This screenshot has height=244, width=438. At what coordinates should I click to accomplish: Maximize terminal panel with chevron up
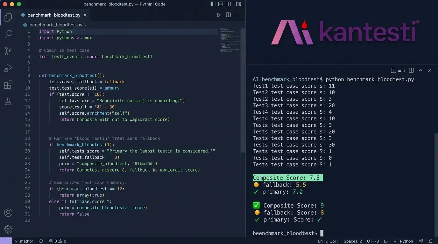(x=420, y=71)
